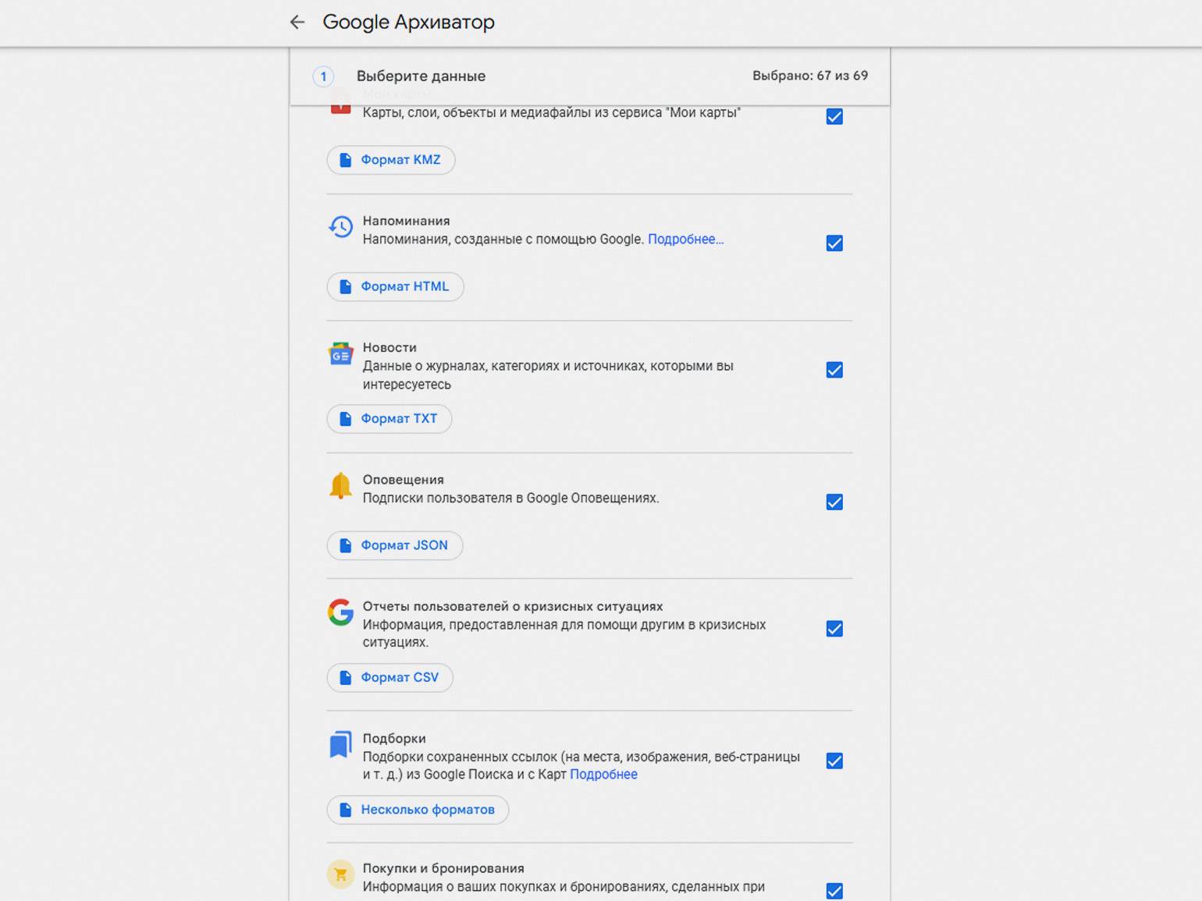
Task: Go back using the arrow icon
Action: tap(297, 22)
